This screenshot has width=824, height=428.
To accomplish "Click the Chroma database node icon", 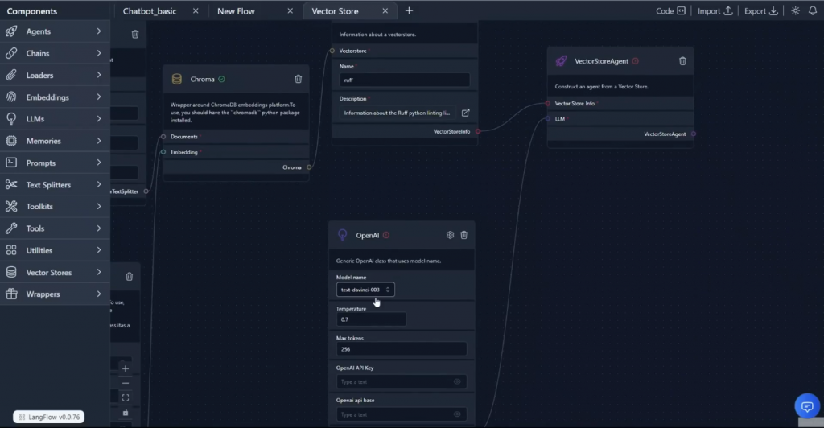I will (x=176, y=80).
